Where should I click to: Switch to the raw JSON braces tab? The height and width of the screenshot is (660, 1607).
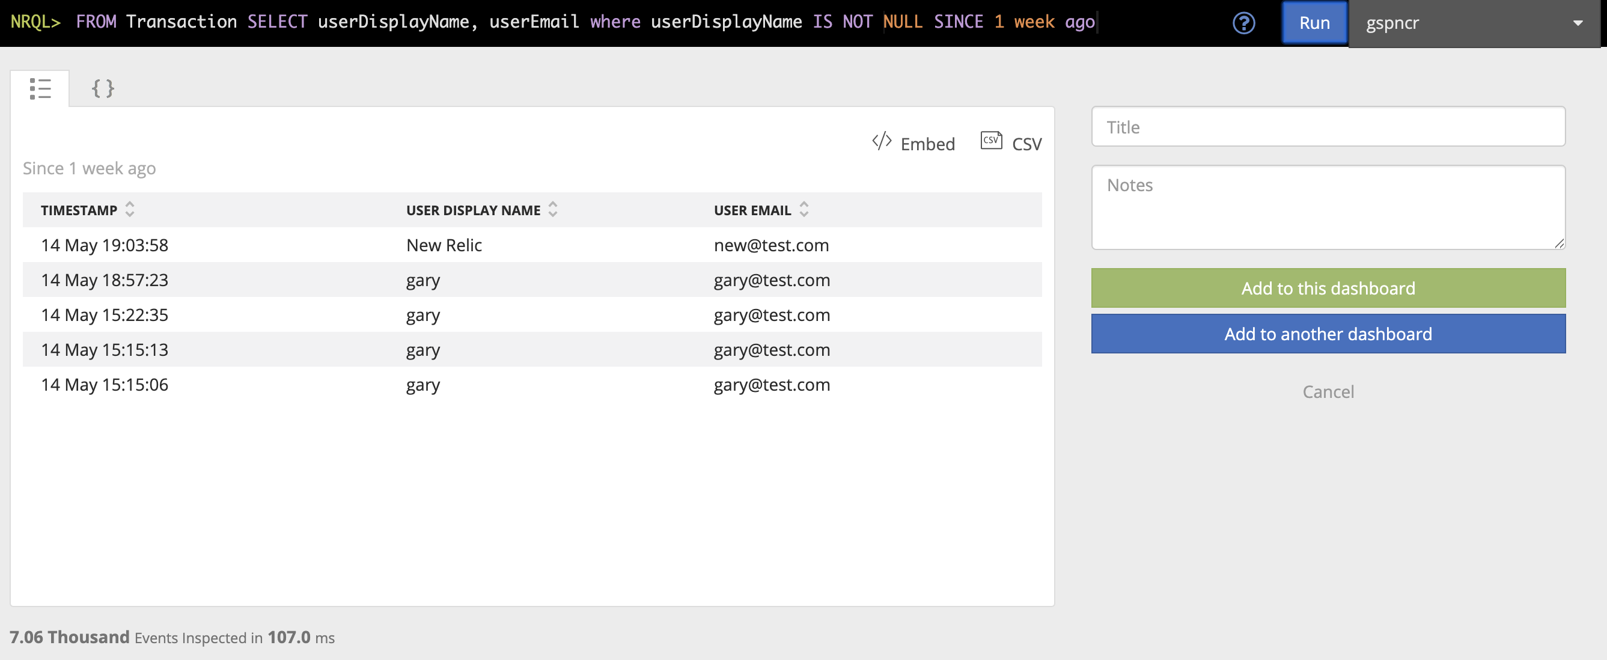[x=103, y=88]
